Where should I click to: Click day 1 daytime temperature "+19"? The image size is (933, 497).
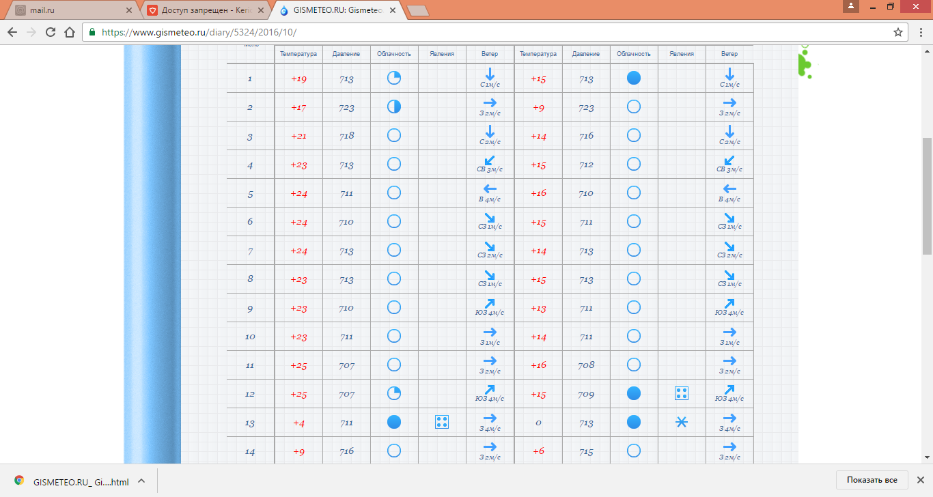click(298, 79)
